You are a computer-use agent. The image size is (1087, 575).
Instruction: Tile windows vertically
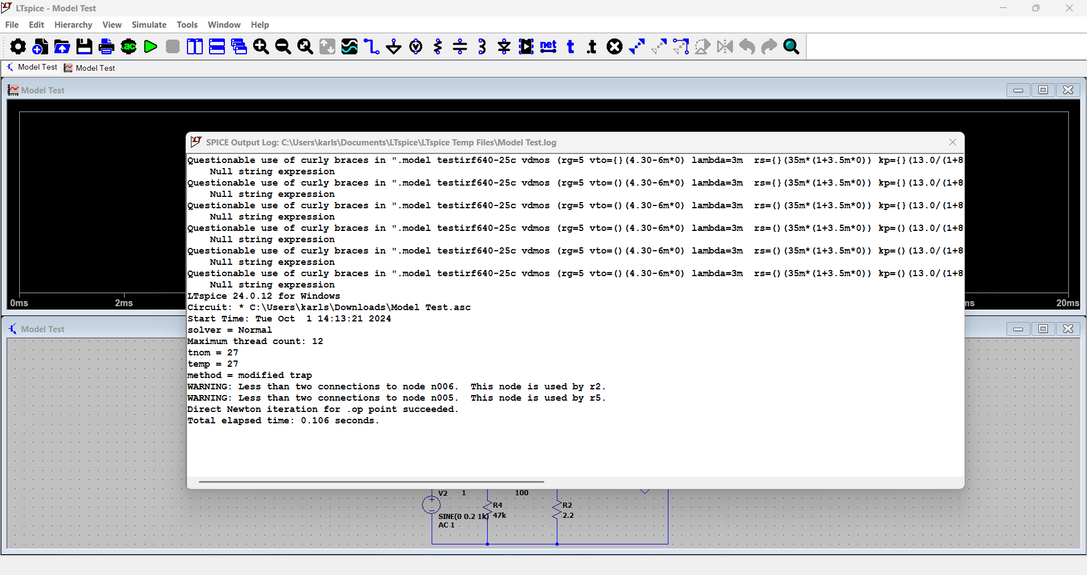click(195, 46)
